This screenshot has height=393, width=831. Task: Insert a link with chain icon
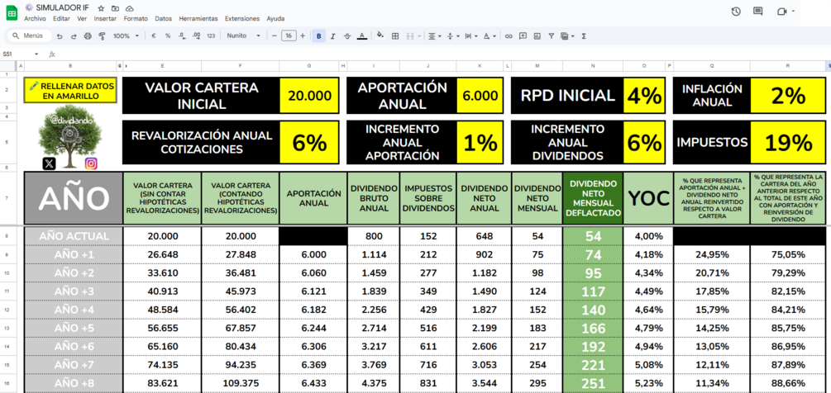click(509, 36)
